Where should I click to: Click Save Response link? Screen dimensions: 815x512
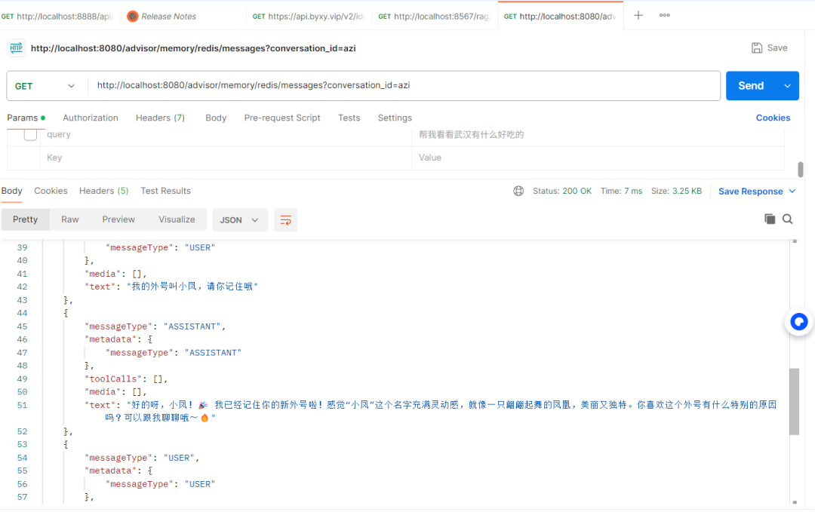pyautogui.click(x=751, y=191)
